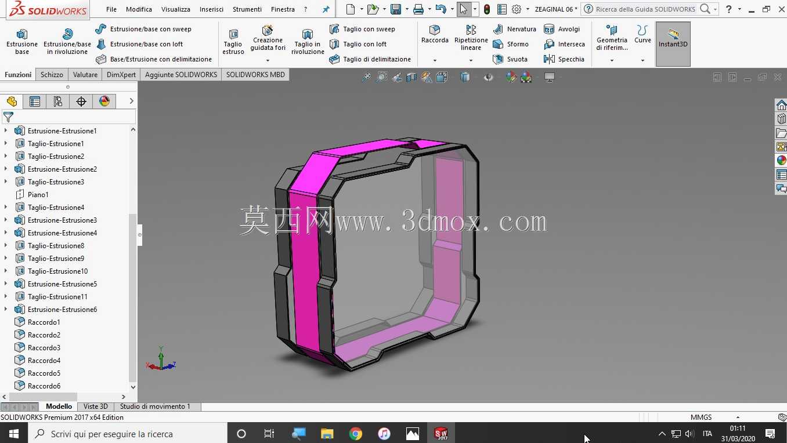787x443 pixels.
Task: Select the Specchia mirror tool
Action: coord(564,59)
